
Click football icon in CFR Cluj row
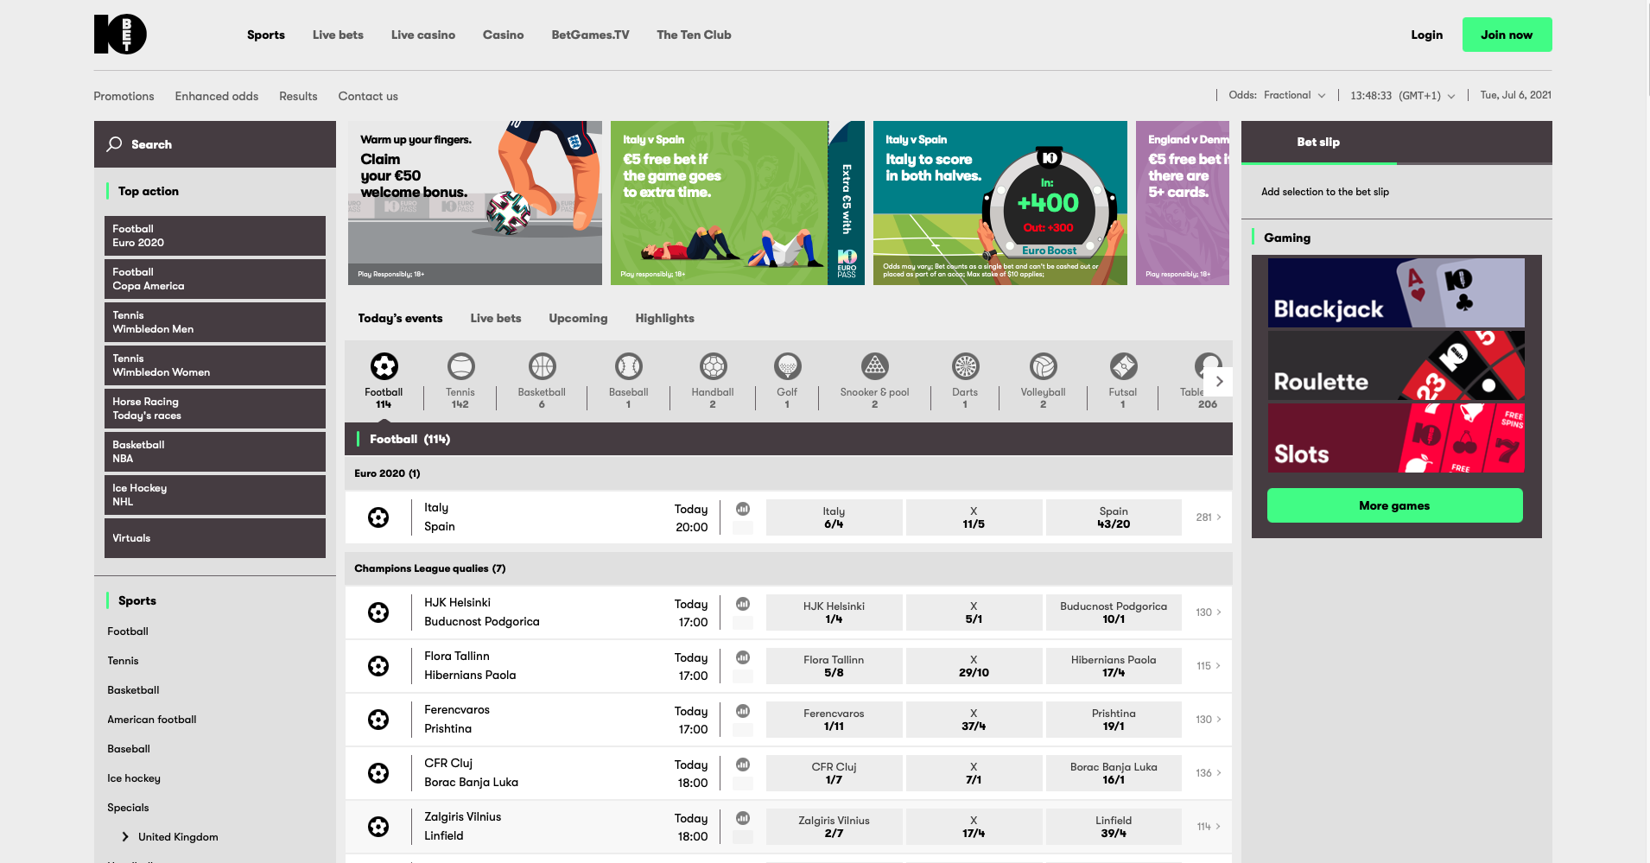click(x=378, y=773)
